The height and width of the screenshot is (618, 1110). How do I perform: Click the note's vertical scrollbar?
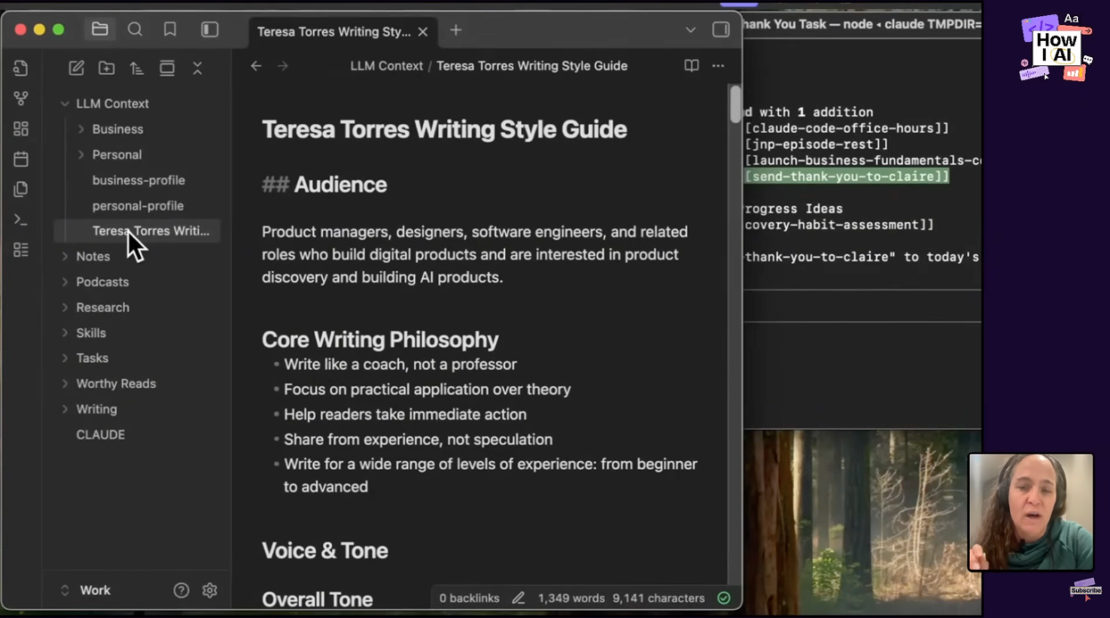click(735, 103)
